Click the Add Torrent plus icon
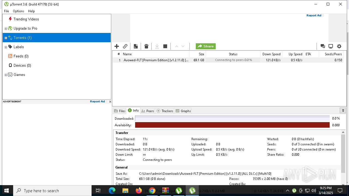 pyautogui.click(x=117, y=46)
